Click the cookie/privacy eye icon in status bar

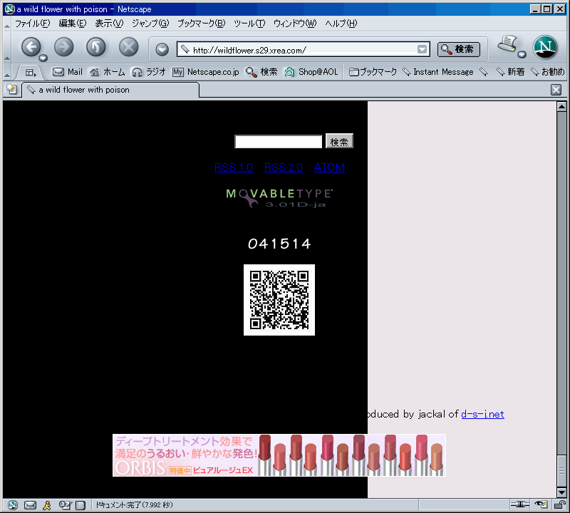541,504
